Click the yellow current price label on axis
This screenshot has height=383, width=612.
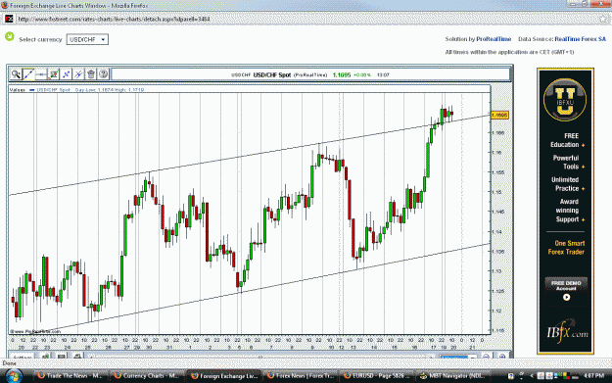pos(499,115)
